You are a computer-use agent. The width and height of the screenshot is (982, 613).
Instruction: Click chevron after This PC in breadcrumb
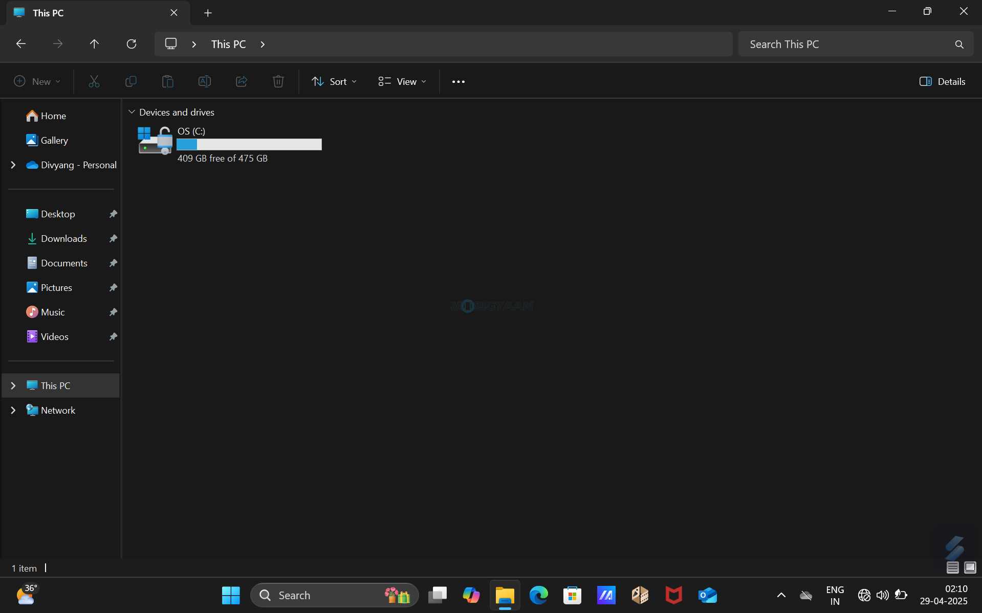click(263, 44)
